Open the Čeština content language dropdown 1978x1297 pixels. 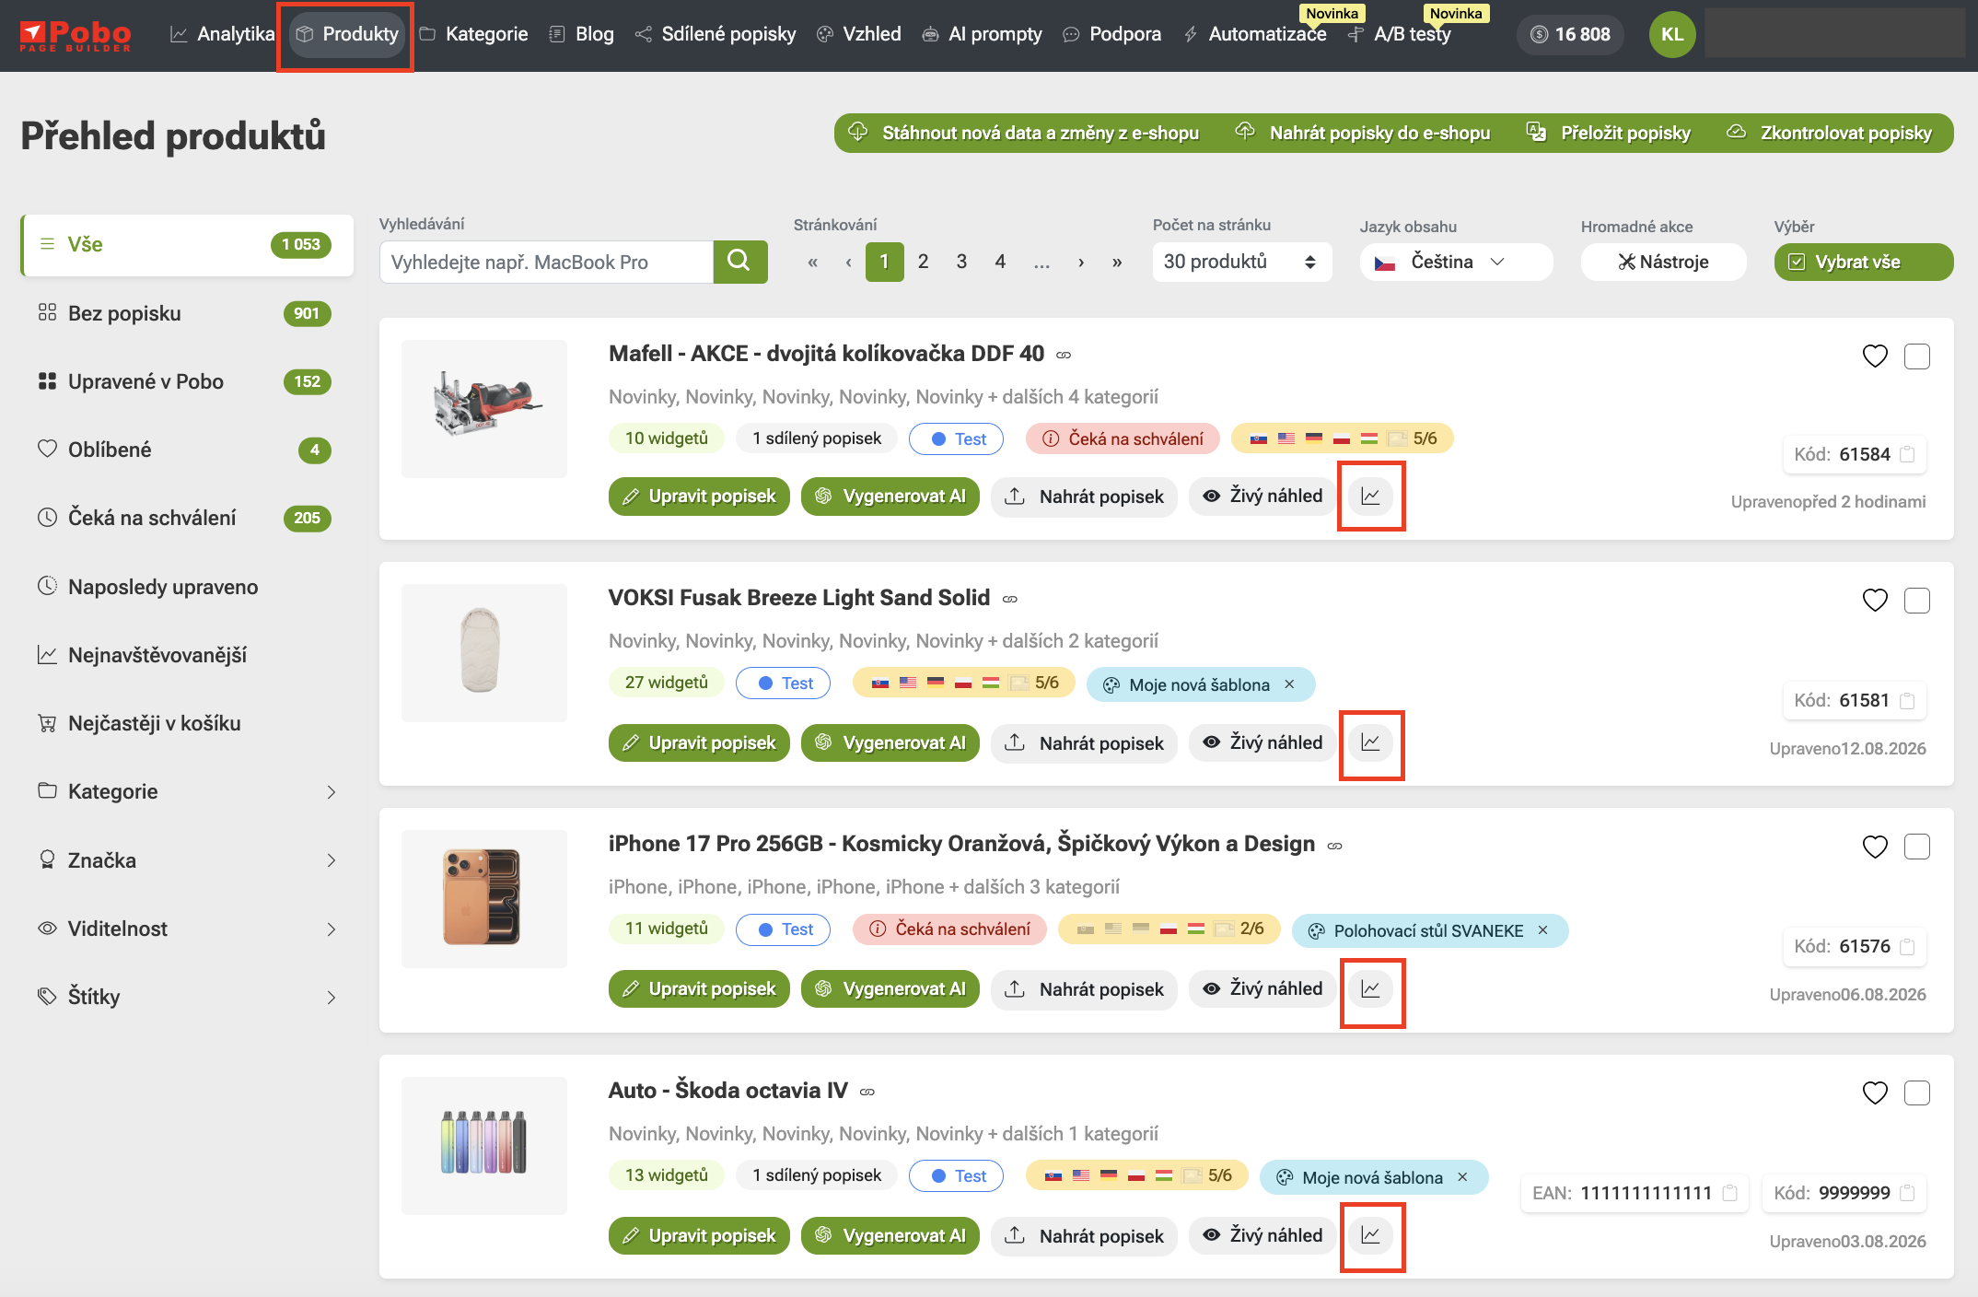(1456, 262)
